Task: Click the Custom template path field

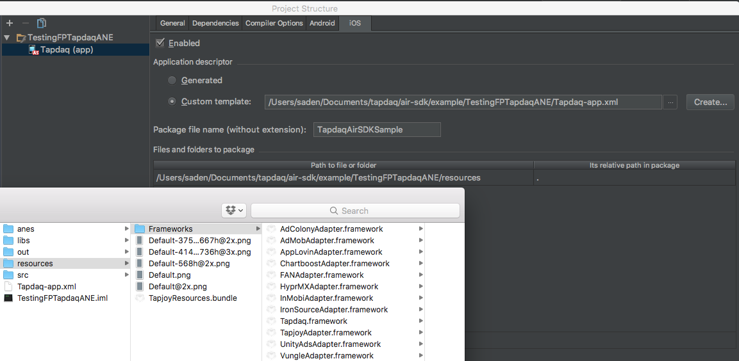Action: pos(463,102)
